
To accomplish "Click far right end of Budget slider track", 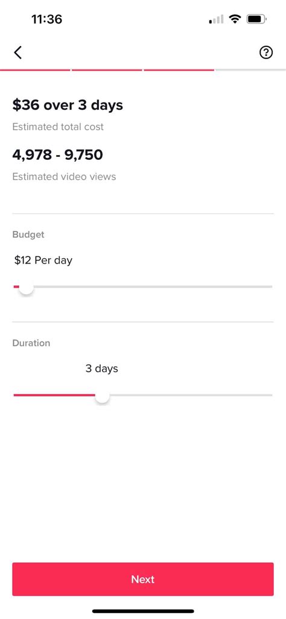I will coord(270,287).
